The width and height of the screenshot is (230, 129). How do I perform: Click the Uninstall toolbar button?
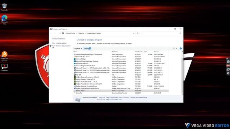(87, 48)
